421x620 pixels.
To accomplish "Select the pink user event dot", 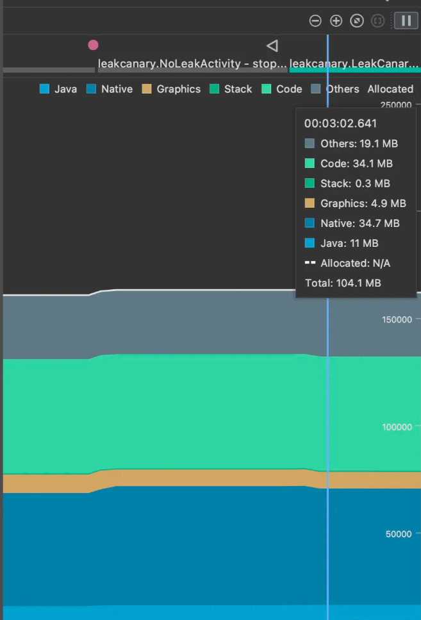I will [93, 45].
